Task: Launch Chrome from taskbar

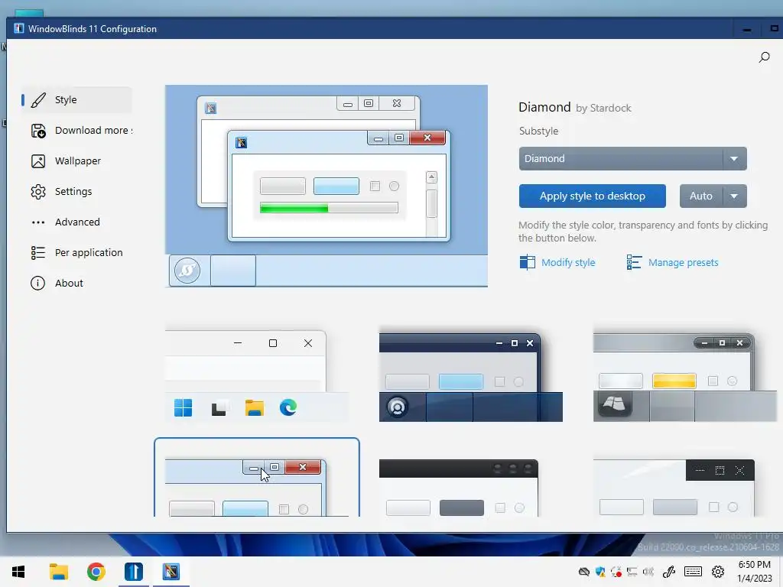Action: [x=96, y=572]
